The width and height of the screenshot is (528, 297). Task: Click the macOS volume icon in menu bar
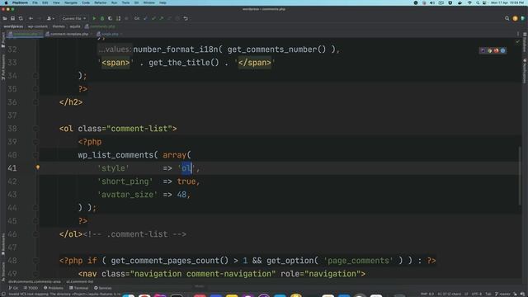click(432, 2)
